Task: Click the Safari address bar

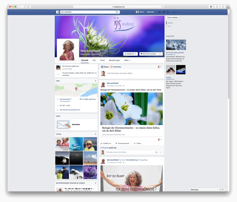Action: (118, 7)
